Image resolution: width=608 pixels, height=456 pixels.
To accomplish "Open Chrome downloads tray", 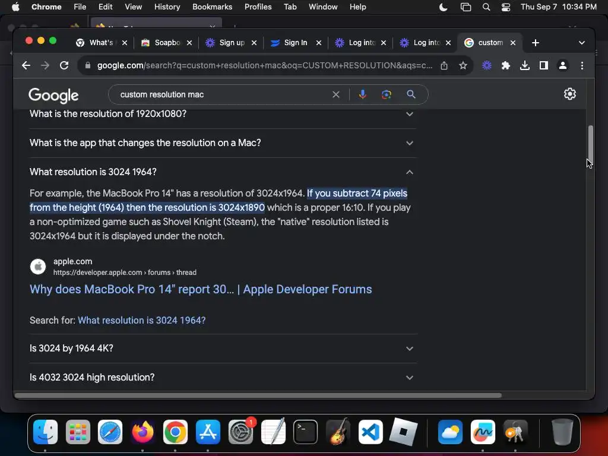I will pyautogui.click(x=525, y=65).
